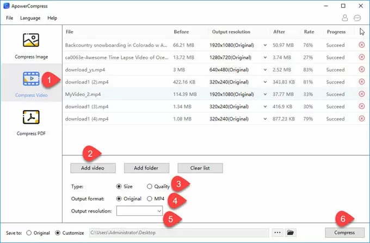Open the Compress PDF section
The image size is (370, 243).
click(x=31, y=123)
